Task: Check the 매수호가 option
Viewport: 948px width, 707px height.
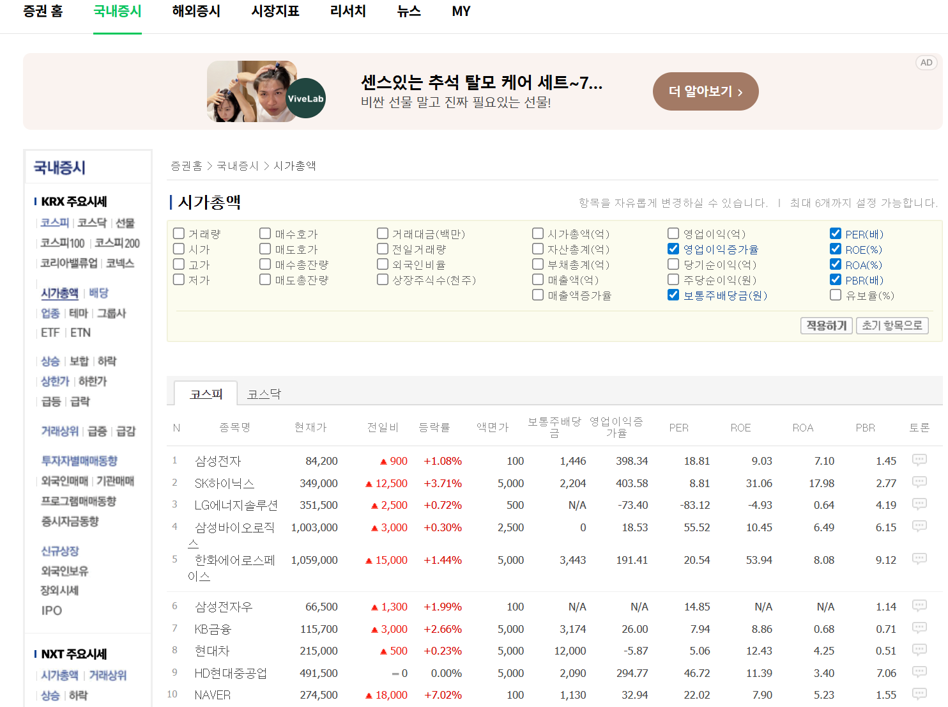Action: pyautogui.click(x=265, y=233)
